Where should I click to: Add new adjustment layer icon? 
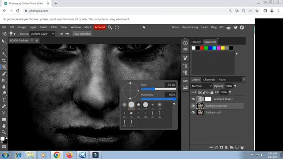coord(226,148)
